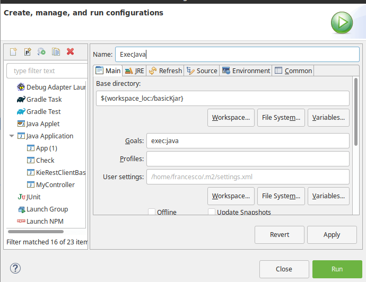Image resolution: width=366 pixels, height=282 pixels.
Task: Click the Revert button
Action: 280,235
